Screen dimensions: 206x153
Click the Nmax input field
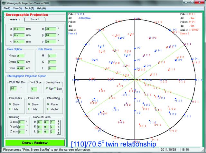21,56
